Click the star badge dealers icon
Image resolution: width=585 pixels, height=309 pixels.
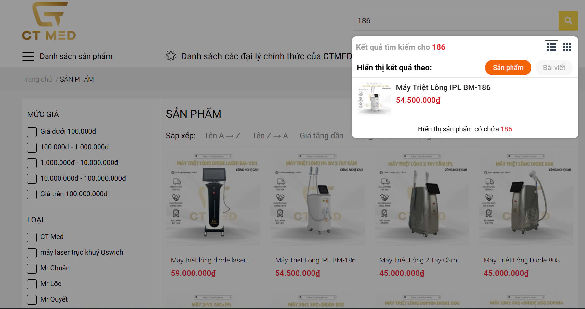(171, 56)
